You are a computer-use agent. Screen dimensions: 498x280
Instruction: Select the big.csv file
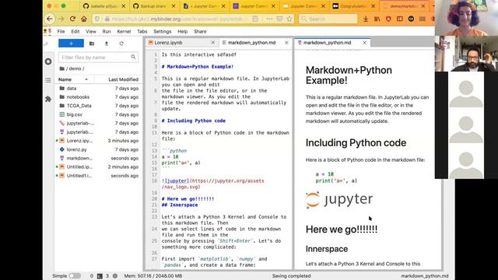coord(99,114)
